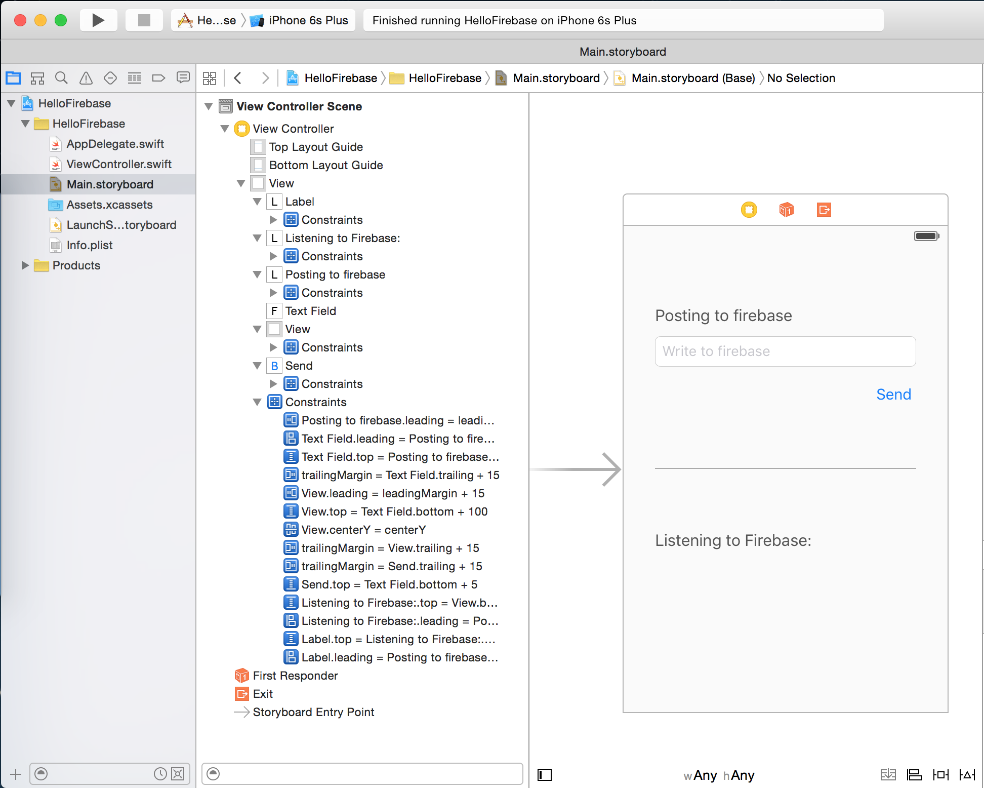
Task: Collapse the Send button outline item
Action: point(257,366)
